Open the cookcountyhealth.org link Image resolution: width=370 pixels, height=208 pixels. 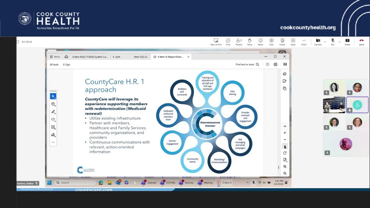308,28
